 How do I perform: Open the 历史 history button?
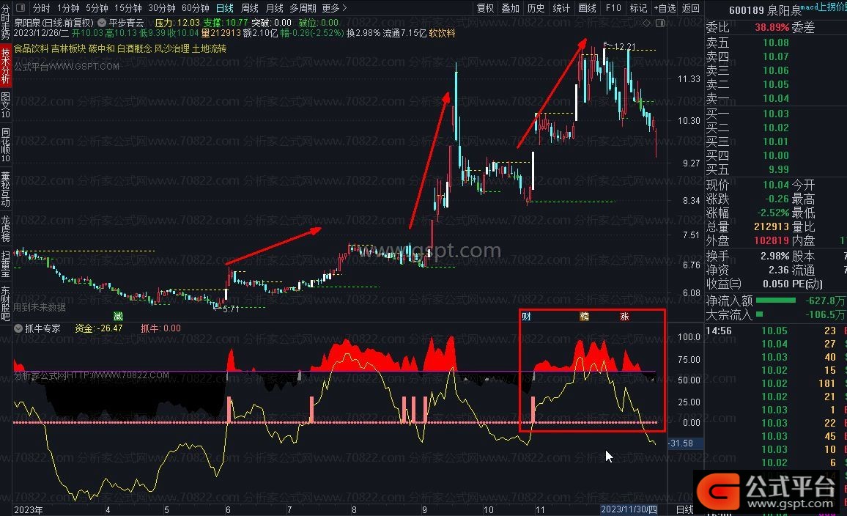pyautogui.click(x=536, y=8)
